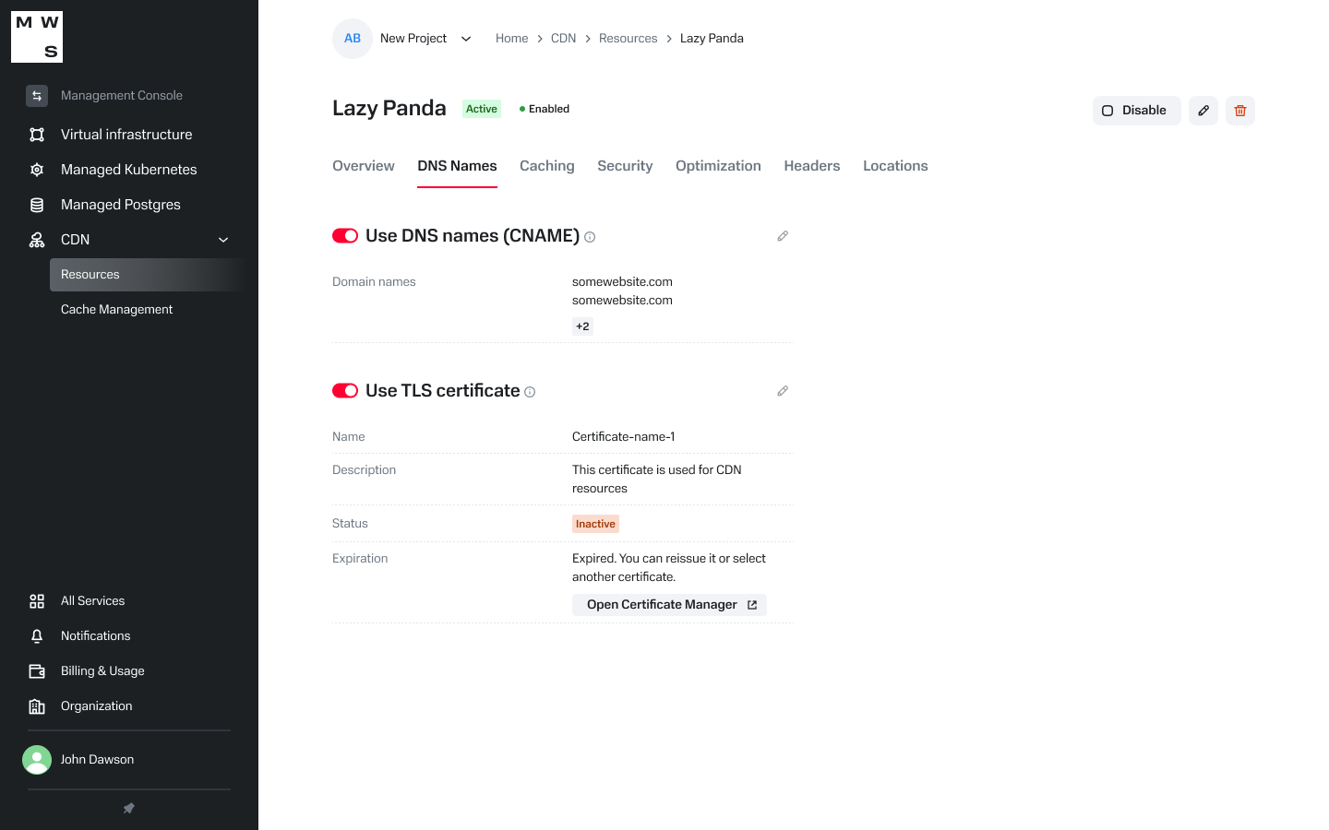Click the Managed Postgres database icon
This screenshot has height=830, width=1329.
coord(37,205)
